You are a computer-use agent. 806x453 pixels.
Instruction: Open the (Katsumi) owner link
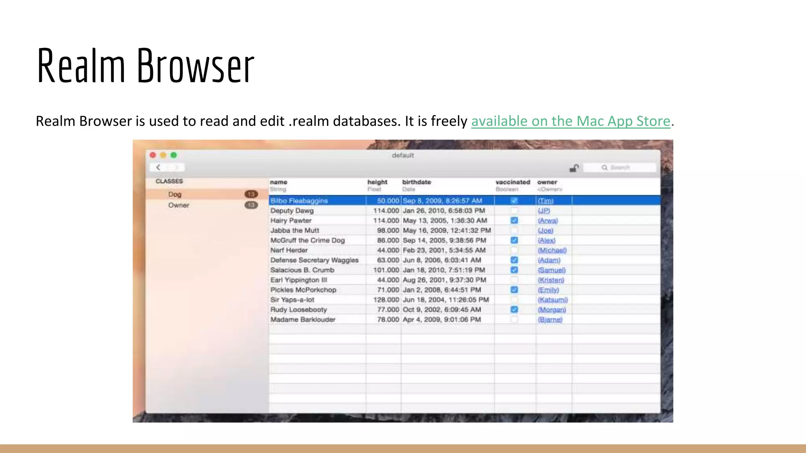point(553,300)
